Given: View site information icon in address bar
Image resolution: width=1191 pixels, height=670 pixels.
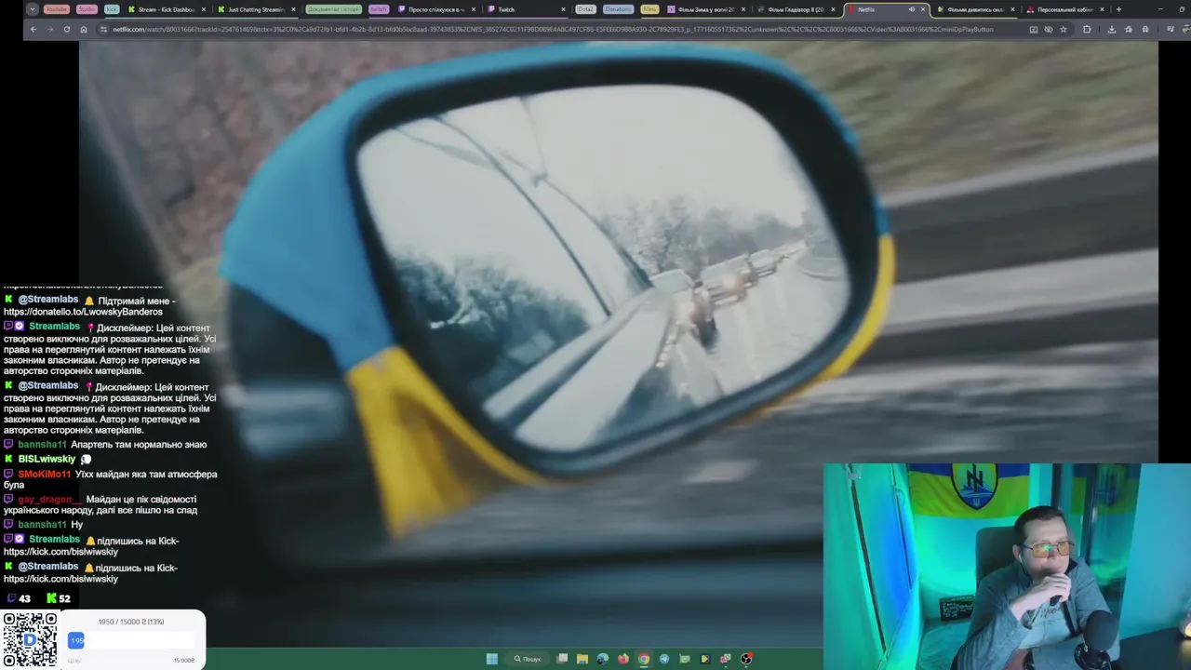Looking at the screenshot, I should click(x=104, y=29).
